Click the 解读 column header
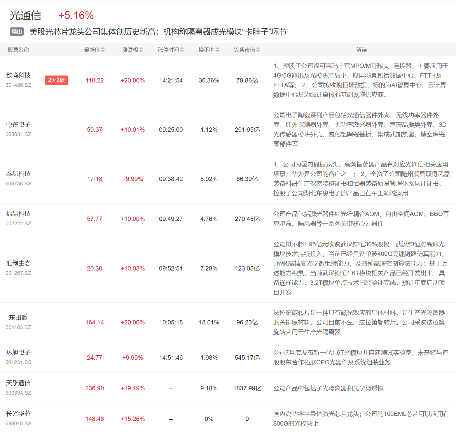The width and height of the screenshot is (456, 432). (361, 50)
